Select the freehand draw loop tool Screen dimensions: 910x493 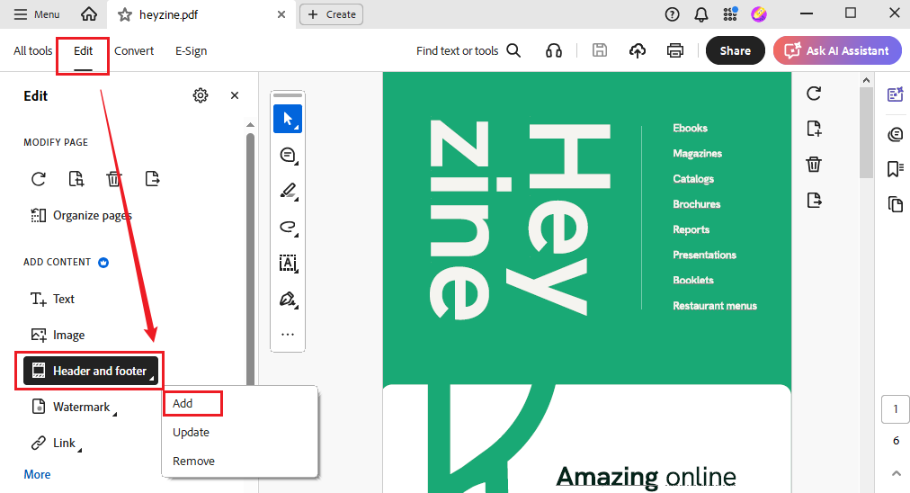[288, 227]
